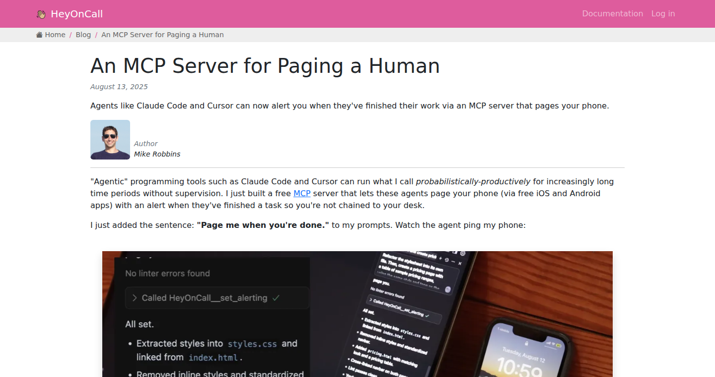Open the HeyOnCall brand home link
The image size is (715, 377).
pos(70,14)
